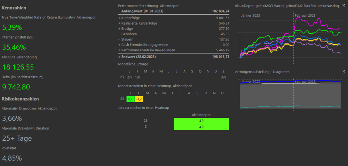Click the Risikokennzahlen section heading
The image size is (348, 166).
click(20, 99)
